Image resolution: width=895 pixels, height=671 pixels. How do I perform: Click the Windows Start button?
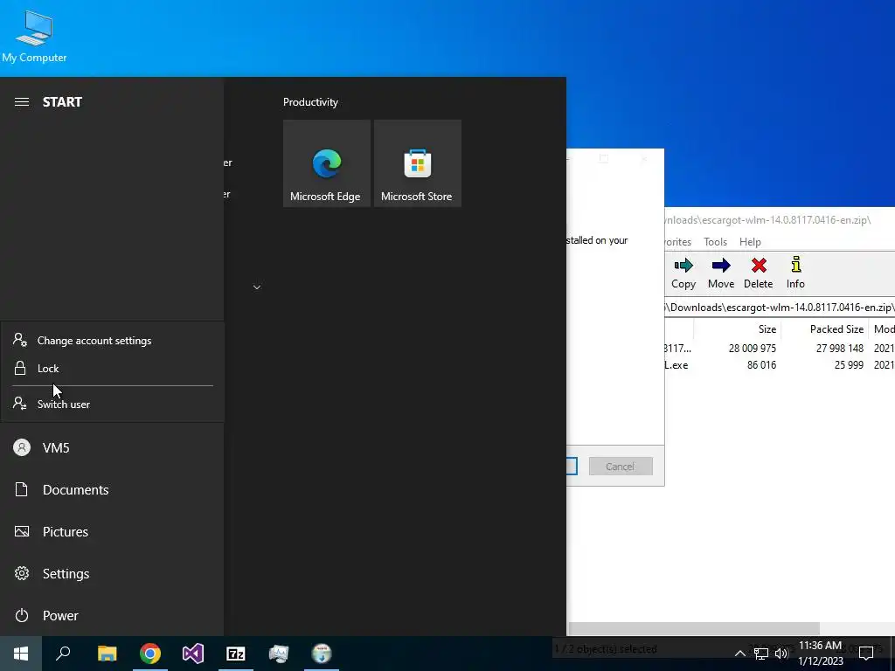(21, 654)
